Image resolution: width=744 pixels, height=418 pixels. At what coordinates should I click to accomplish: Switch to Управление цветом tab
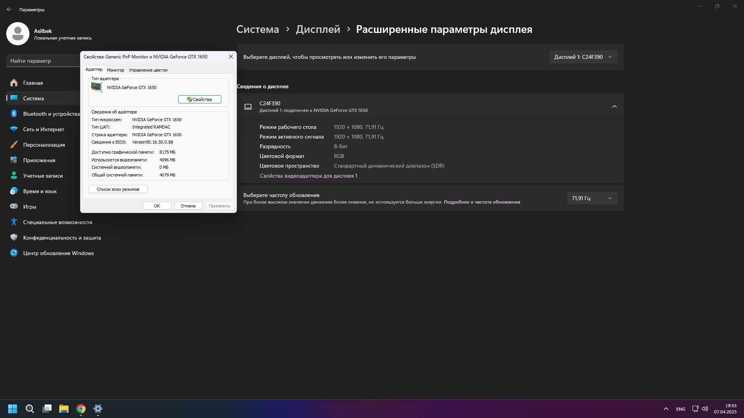(x=148, y=70)
